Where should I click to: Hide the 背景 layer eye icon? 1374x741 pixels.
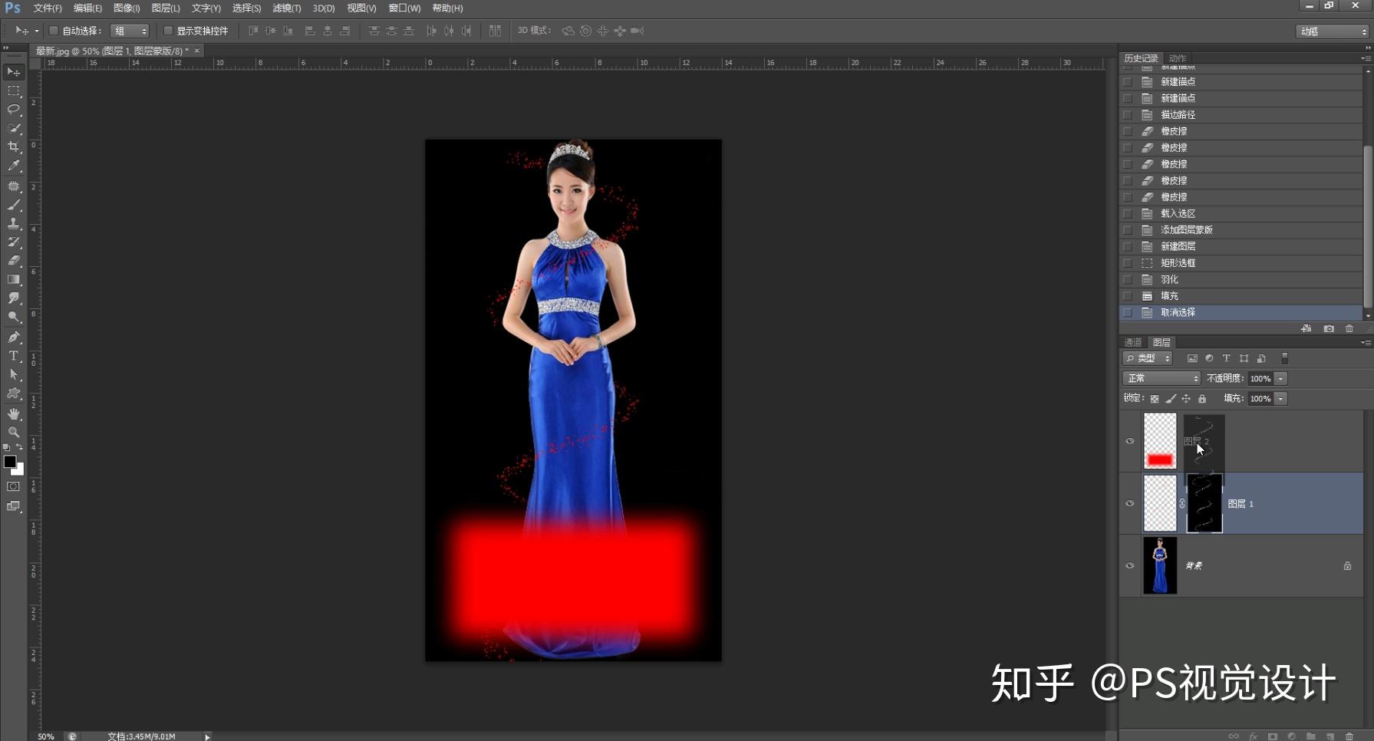1129,566
